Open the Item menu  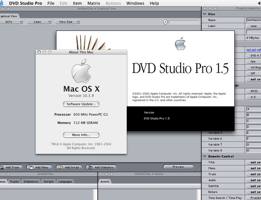77,3
